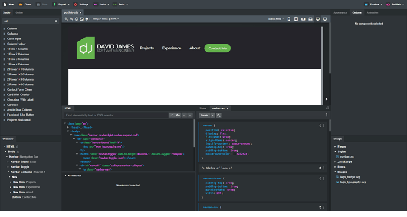Click the Contact Me button in preview

point(217,48)
